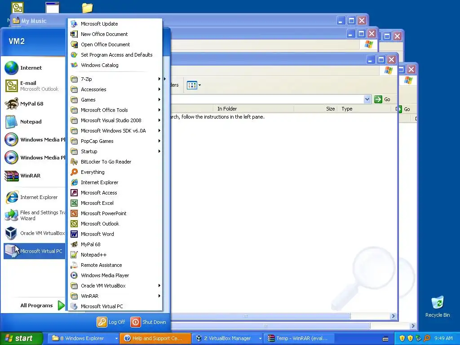The image size is (460, 345).
Task: Open Windows Explorer taskbar group
Action: click(x=84, y=338)
